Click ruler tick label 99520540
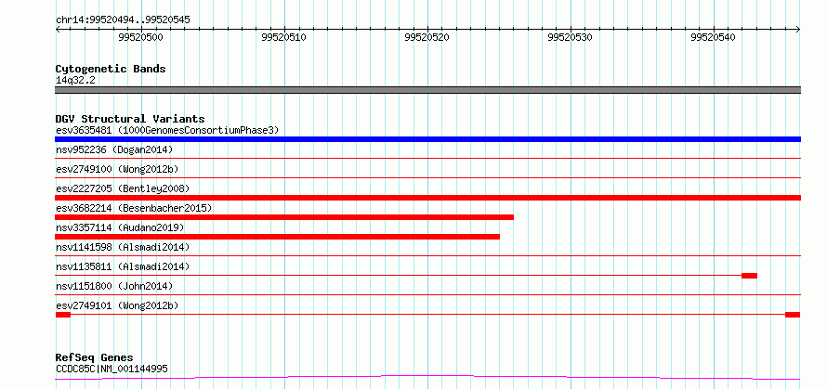Screen dimensions: 827x389 pos(714,37)
